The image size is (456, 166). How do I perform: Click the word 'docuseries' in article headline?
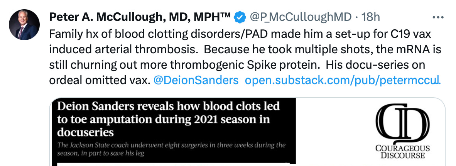(x=85, y=132)
